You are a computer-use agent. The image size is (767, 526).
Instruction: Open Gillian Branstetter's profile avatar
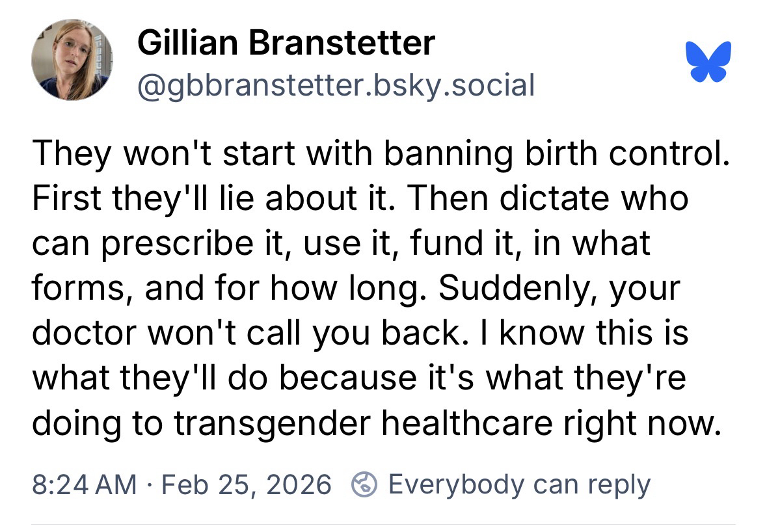[x=73, y=60]
